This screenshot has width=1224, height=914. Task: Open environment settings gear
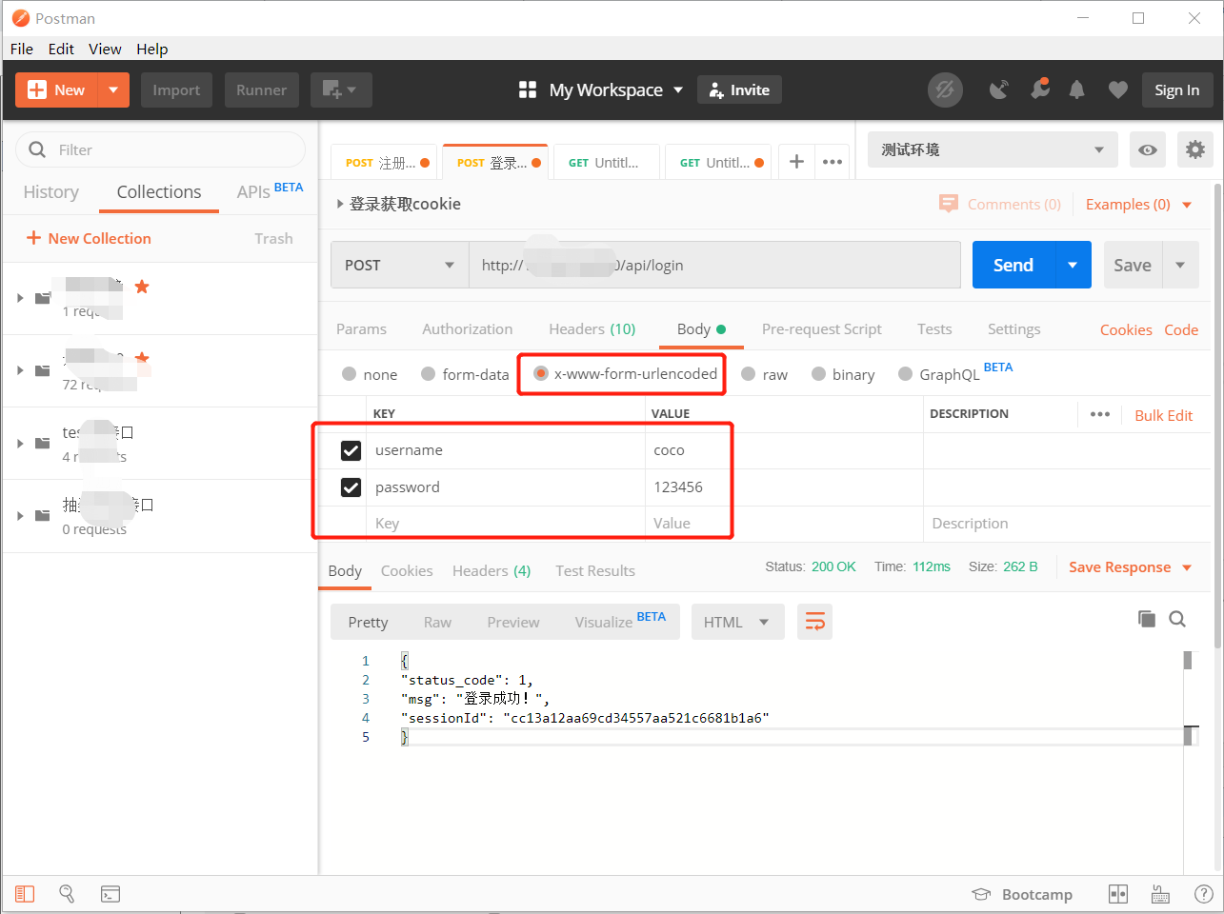click(x=1195, y=149)
